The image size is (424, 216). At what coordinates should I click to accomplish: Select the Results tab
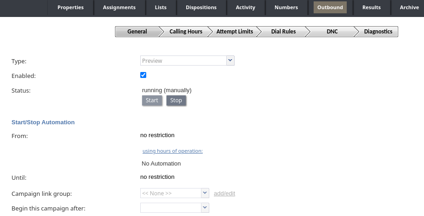click(x=372, y=7)
